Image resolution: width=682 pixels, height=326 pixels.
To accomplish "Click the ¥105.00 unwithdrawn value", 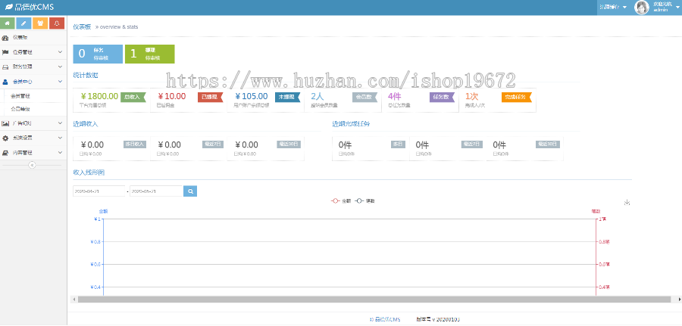I will (252, 96).
